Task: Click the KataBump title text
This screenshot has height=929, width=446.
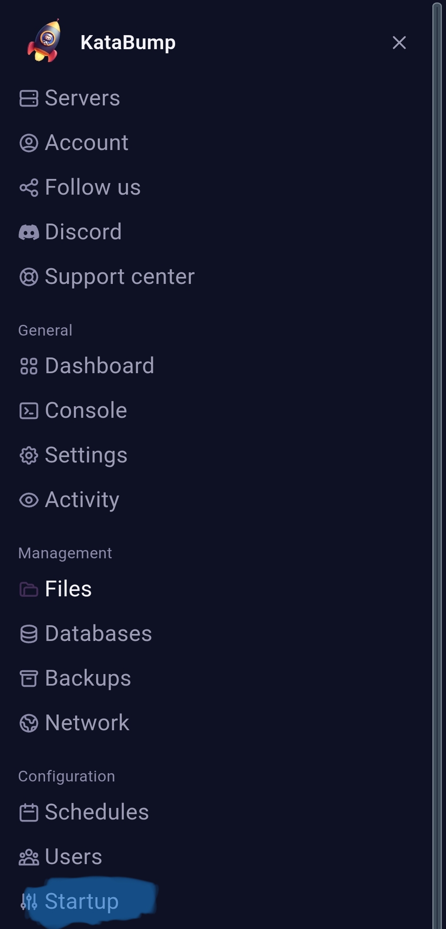Action: point(128,43)
